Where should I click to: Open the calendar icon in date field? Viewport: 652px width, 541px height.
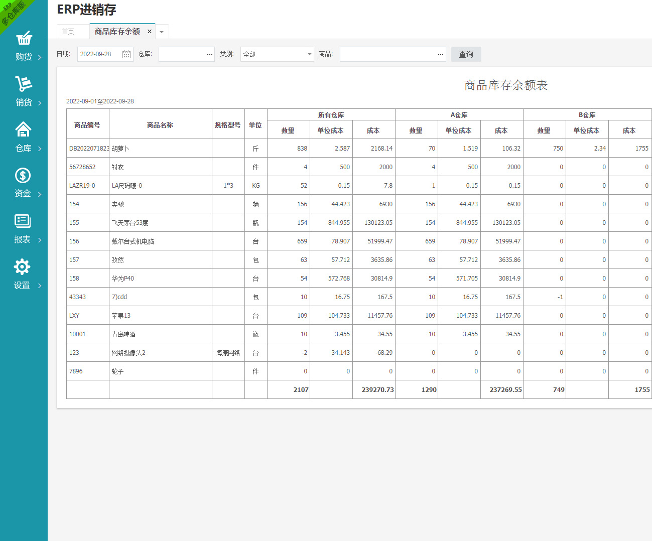coord(126,54)
